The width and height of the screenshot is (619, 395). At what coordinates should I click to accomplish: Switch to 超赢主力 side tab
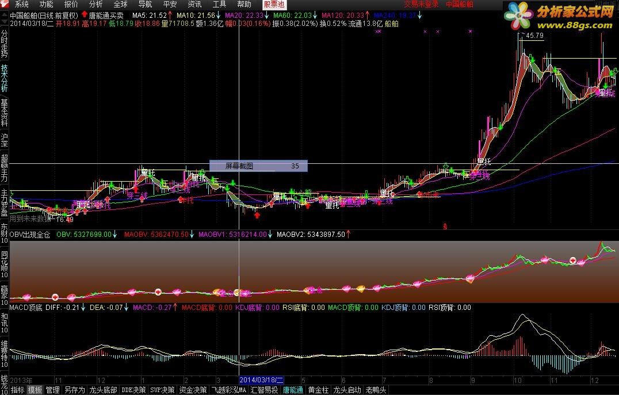[x=5, y=167]
